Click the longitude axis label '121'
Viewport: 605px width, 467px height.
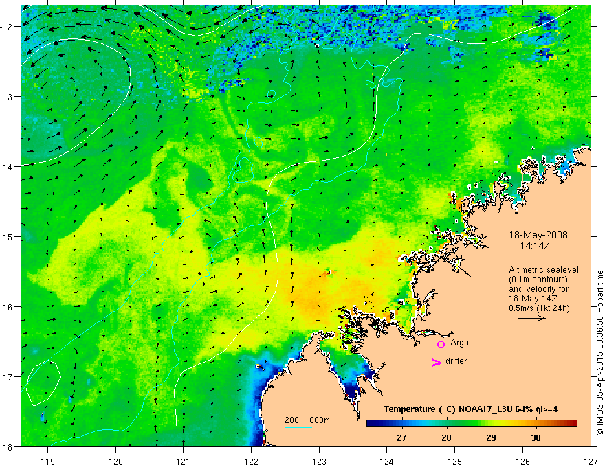tap(184, 462)
